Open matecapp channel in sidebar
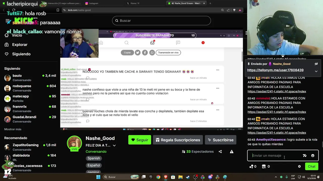 pos(30,98)
